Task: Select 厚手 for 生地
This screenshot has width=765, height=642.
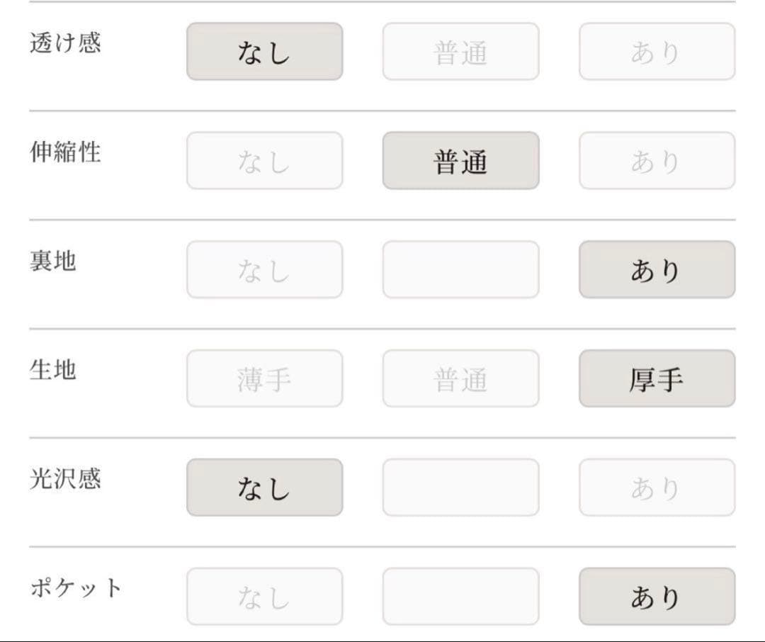Action: pos(657,379)
